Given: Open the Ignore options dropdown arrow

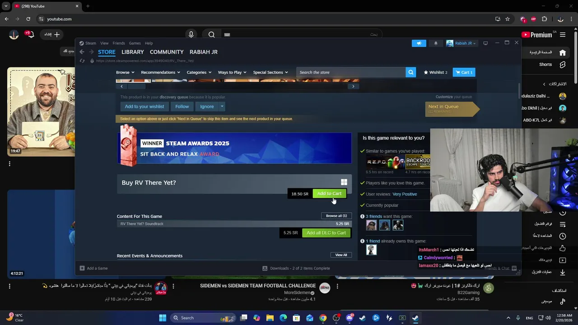Looking at the screenshot, I should click(x=222, y=107).
